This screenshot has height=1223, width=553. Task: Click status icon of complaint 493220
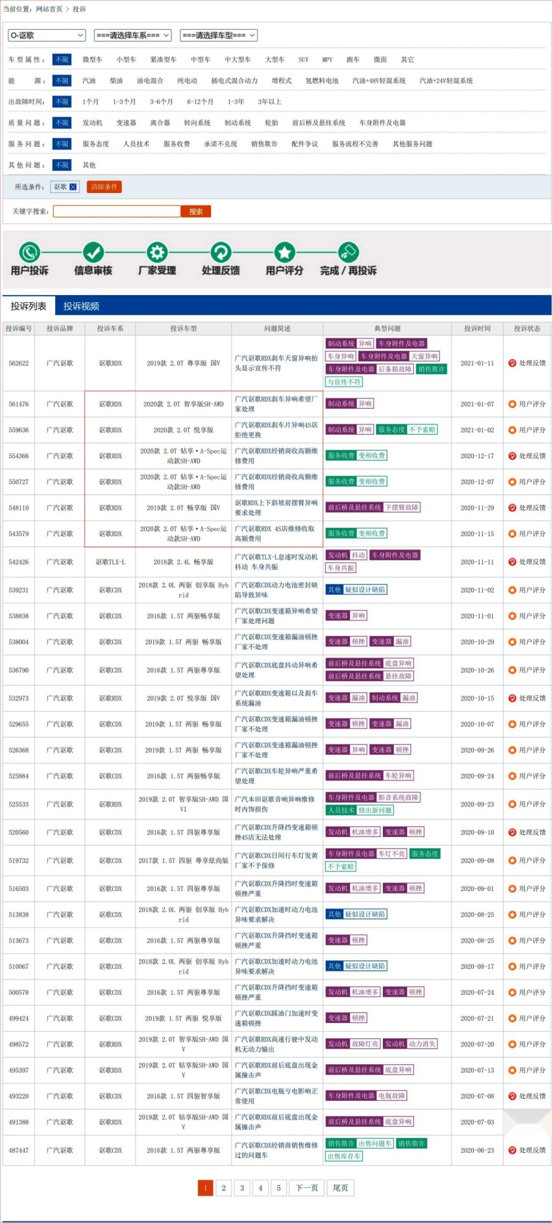click(x=512, y=1096)
